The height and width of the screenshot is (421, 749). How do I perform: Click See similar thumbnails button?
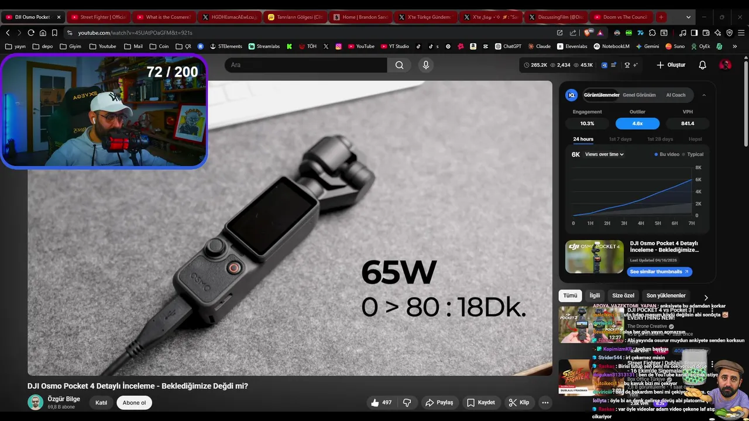(659, 271)
